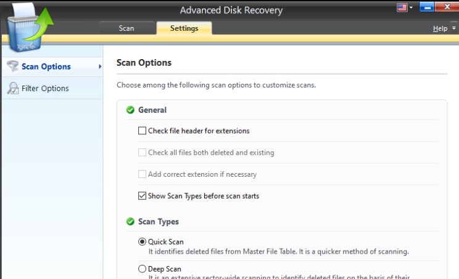The height and width of the screenshot is (279, 459).
Task: Open Filter Options in the sidebar
Action: [x=52, y=88]
